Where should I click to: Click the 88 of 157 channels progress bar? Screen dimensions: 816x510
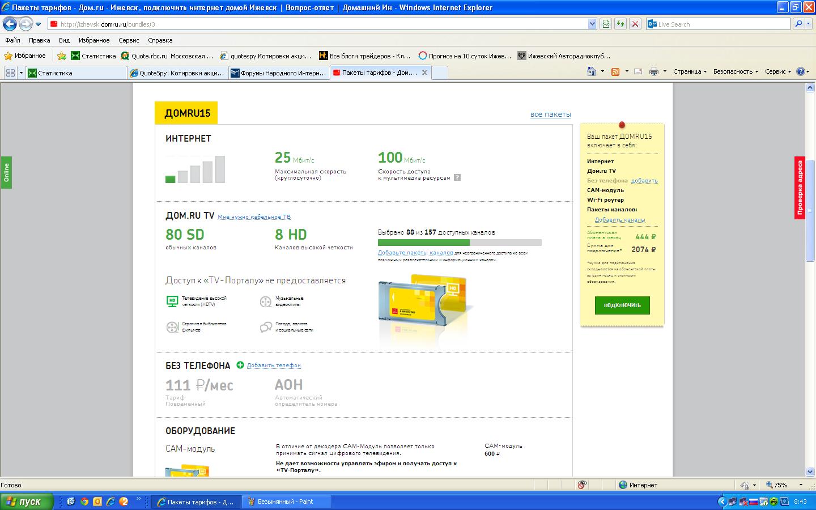[460, 243]
